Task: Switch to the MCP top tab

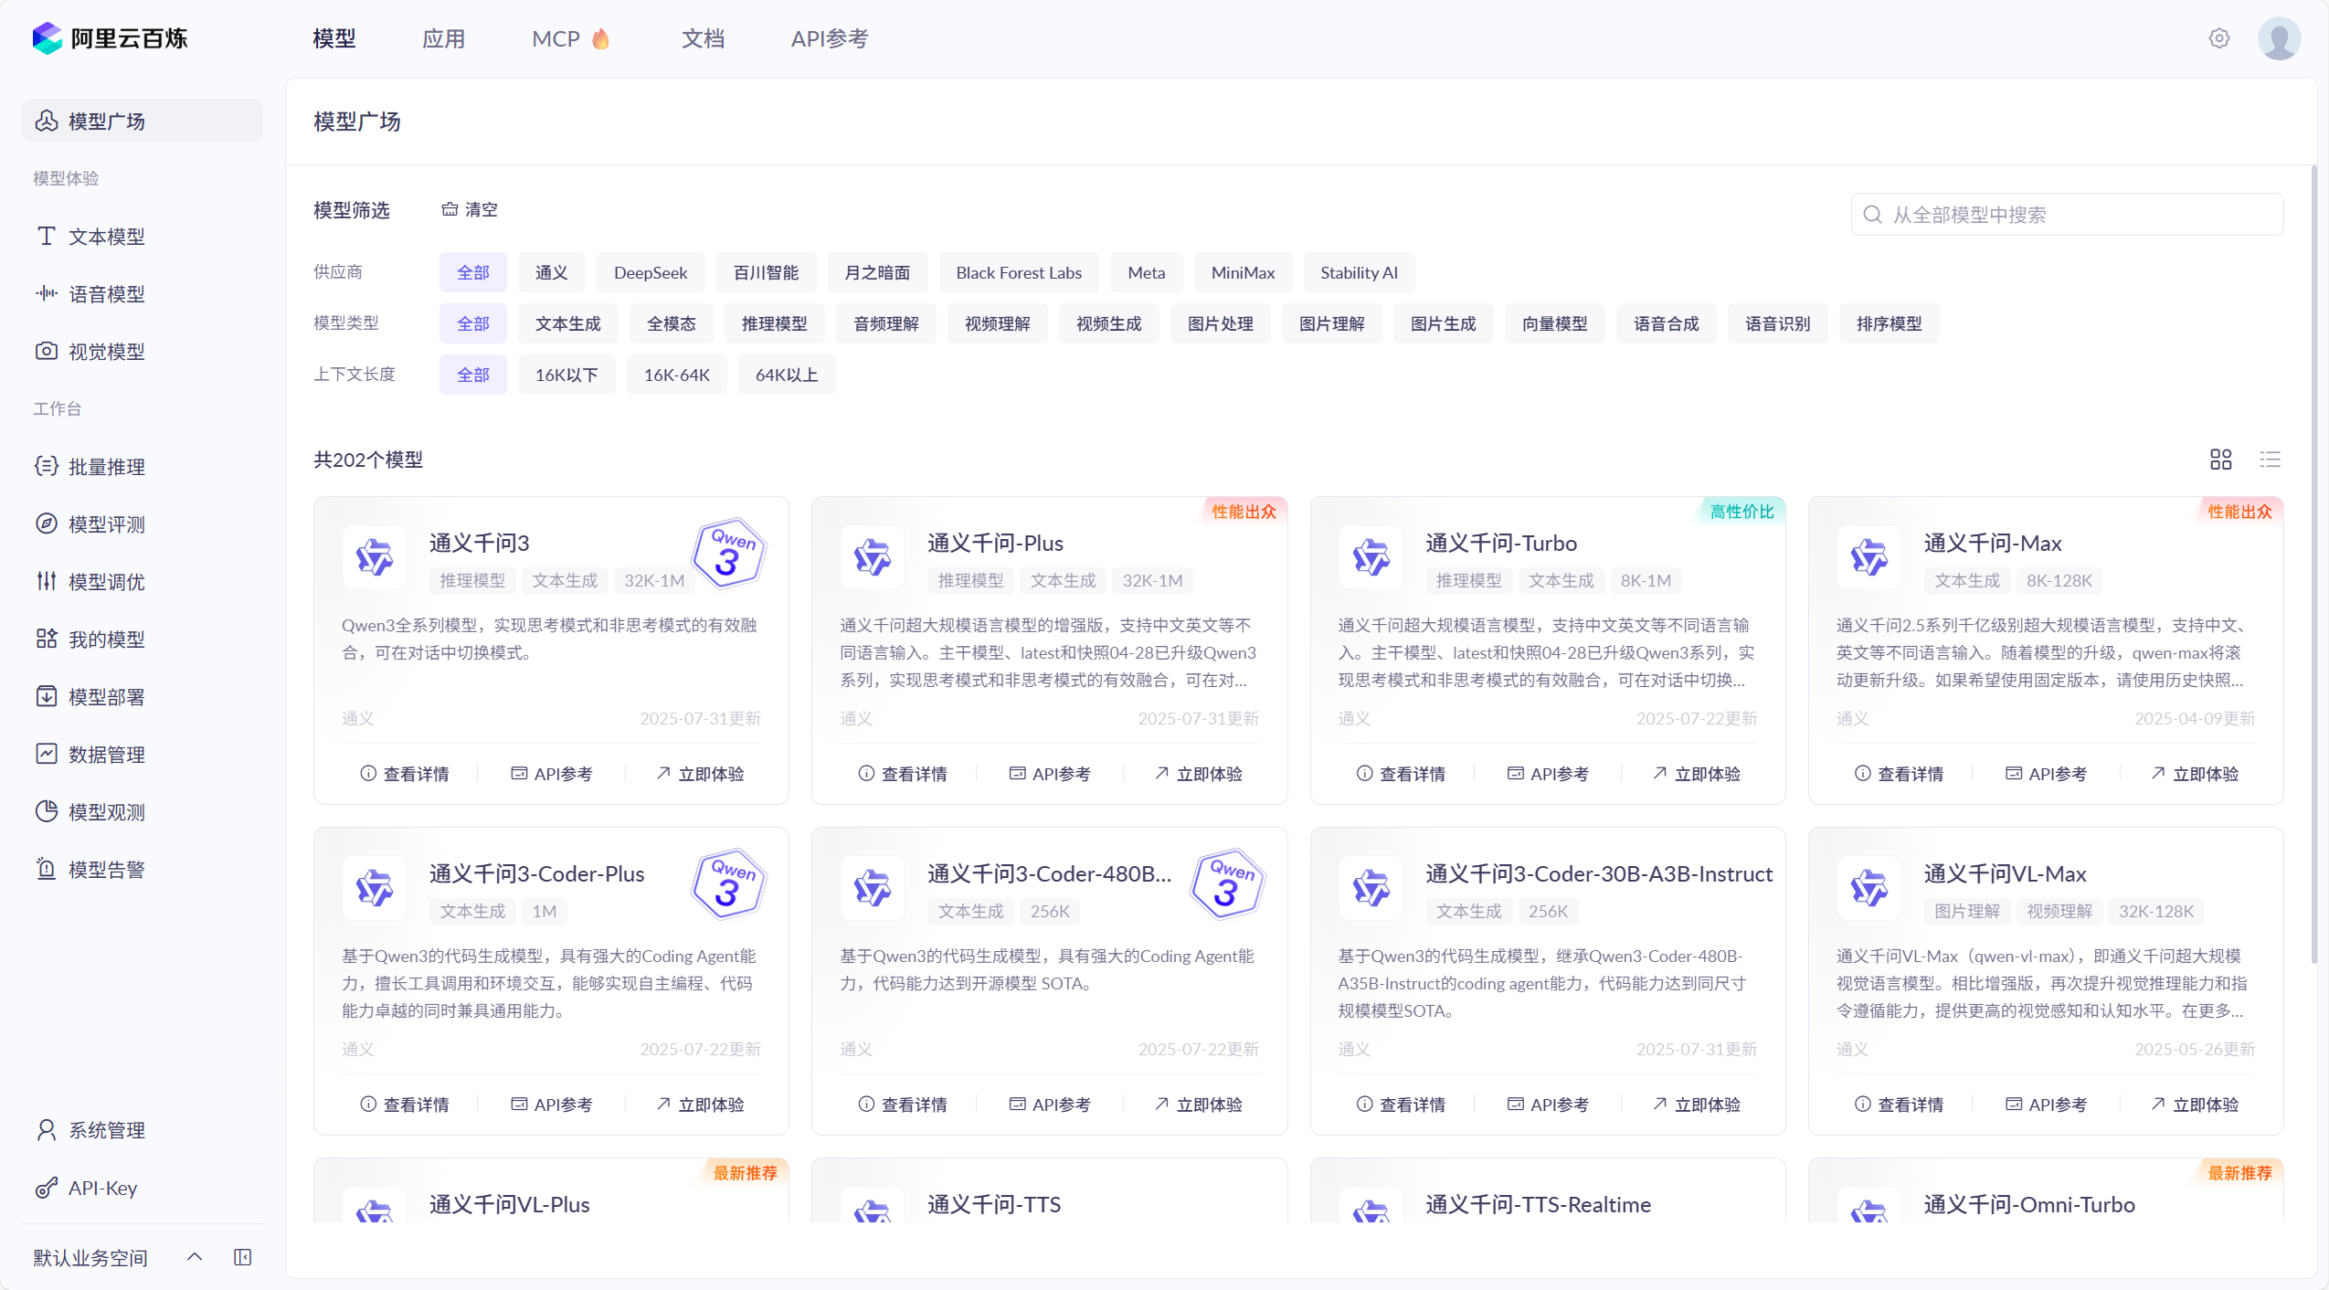Action: [570, 38]
